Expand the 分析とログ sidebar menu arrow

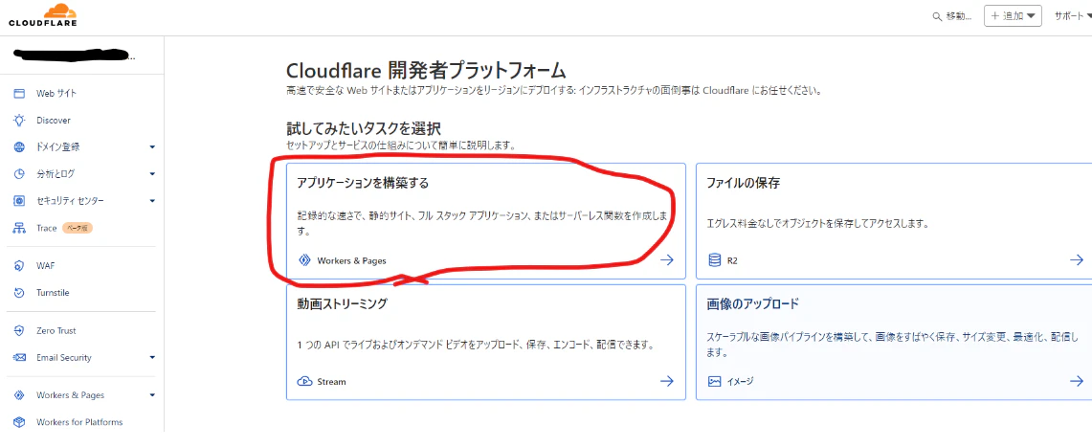click(x=152, y=174)
